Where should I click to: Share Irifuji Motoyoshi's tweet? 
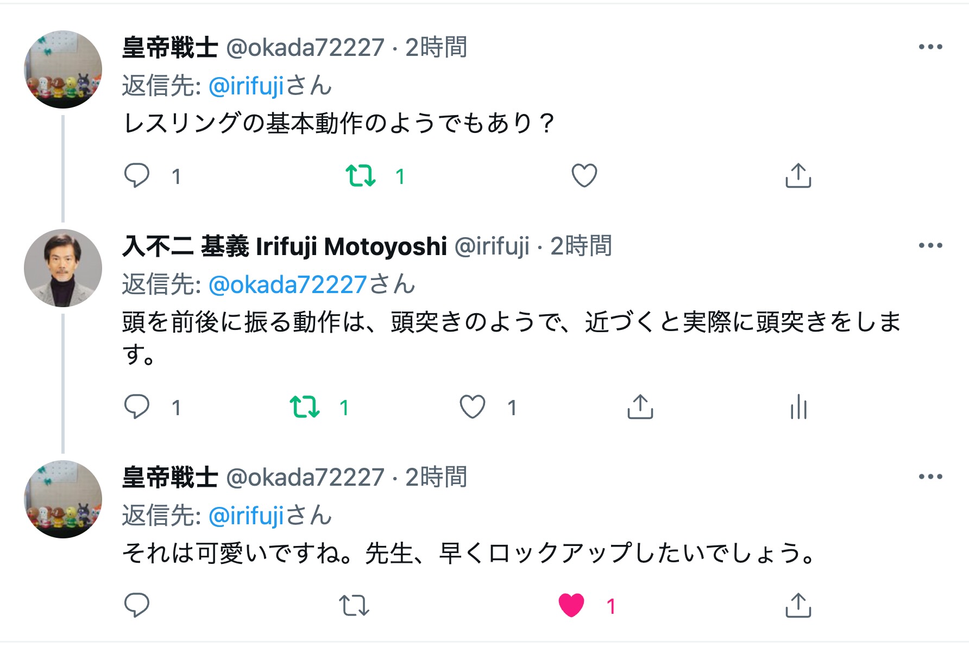pyautogui.click(x=640, y=407)
